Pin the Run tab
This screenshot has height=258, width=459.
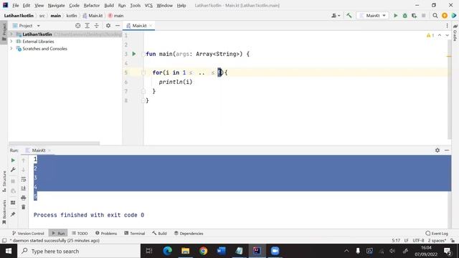click(x=13, y=214)
